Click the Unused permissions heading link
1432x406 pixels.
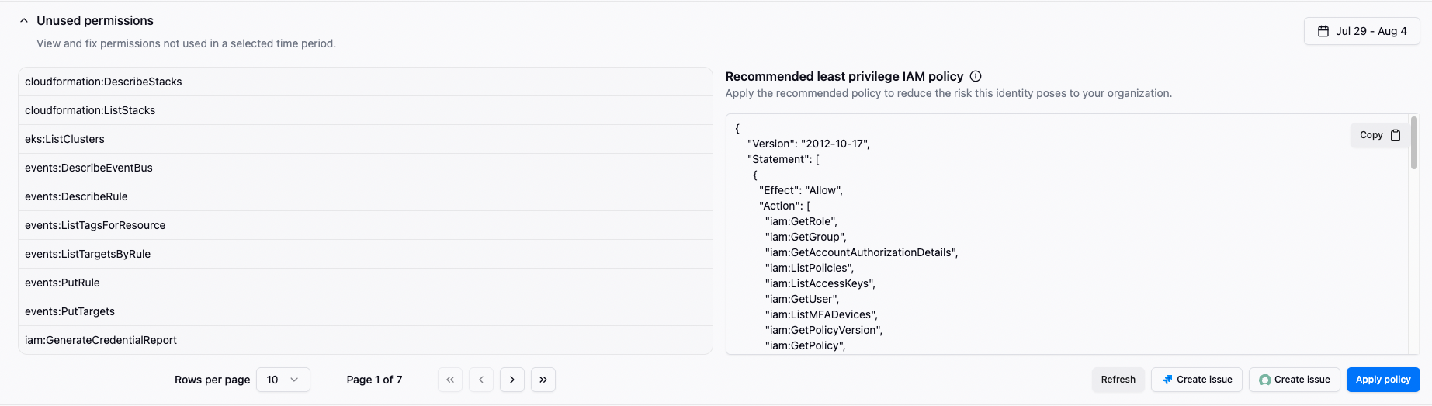[x=95, y=21]
